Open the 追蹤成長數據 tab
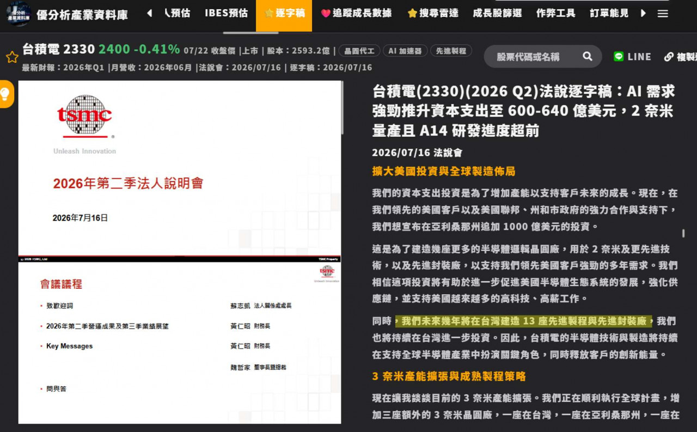697x432 pixels. click(357, 13)
